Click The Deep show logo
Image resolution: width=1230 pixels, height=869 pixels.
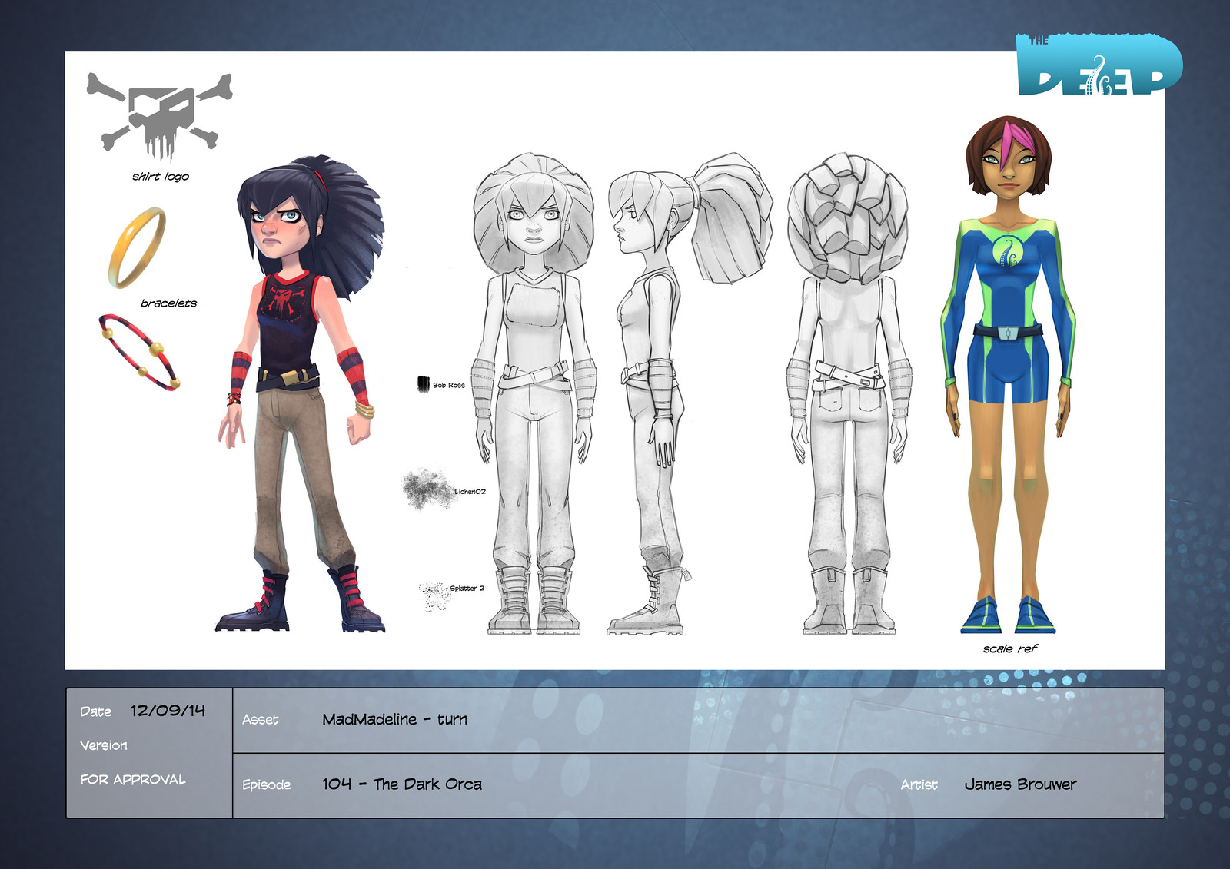pyautogui.click(x=1099, y=65)
